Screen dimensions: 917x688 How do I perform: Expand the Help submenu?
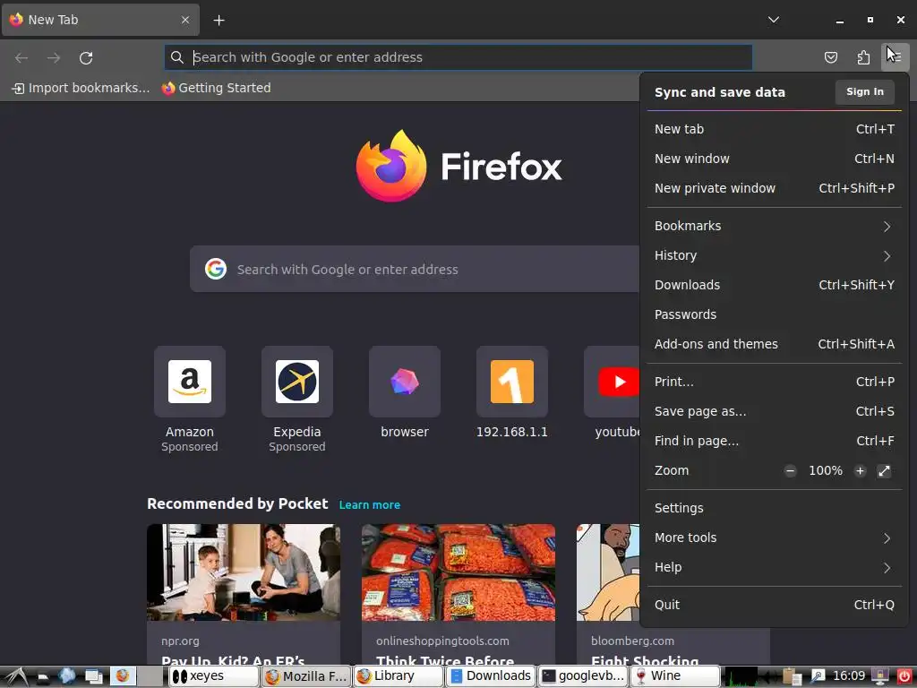[774, 567]
